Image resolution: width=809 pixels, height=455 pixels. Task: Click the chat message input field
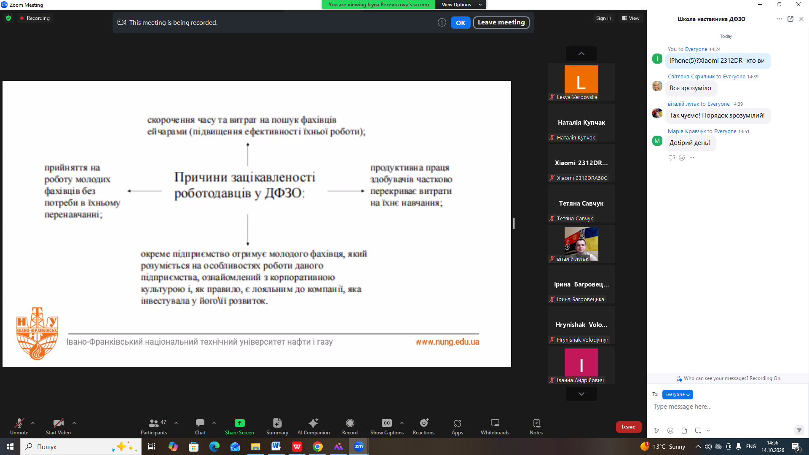click(x=727, y=407)
